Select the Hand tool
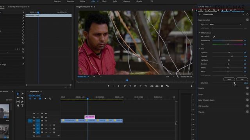This screenshot has height=140, width=250. tap(18, 105)
